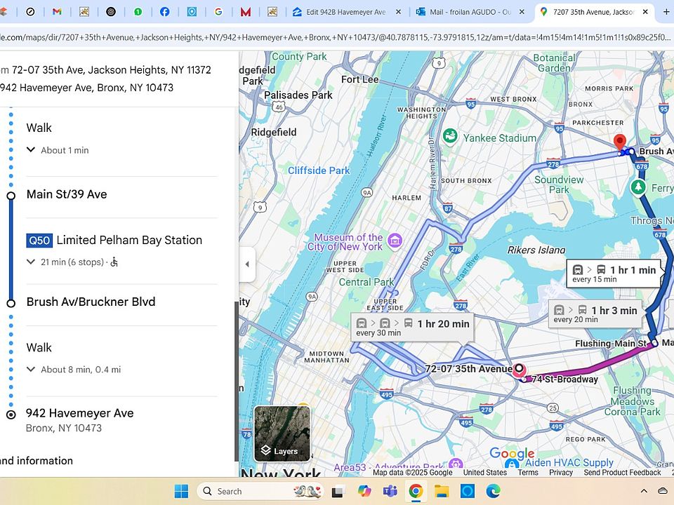
Task: Click the Main St/39 Ave stop circle marker
Action: point(11,196)
